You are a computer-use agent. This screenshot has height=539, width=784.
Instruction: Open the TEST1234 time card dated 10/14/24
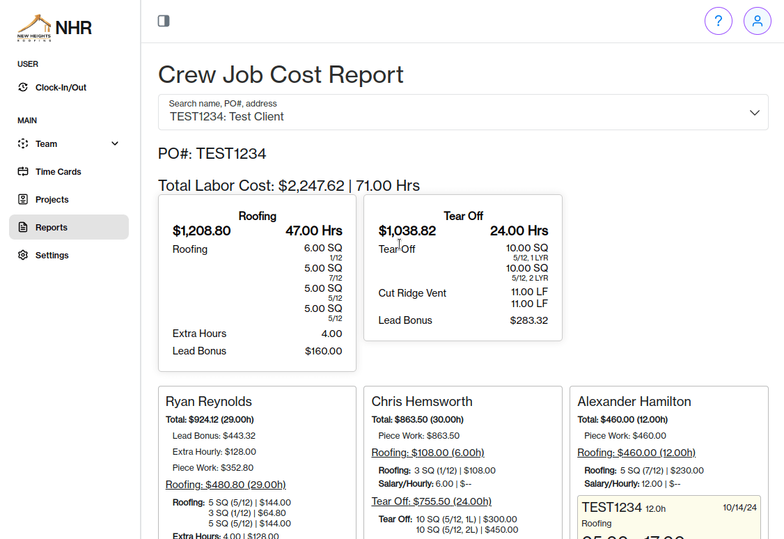point(668,515)
